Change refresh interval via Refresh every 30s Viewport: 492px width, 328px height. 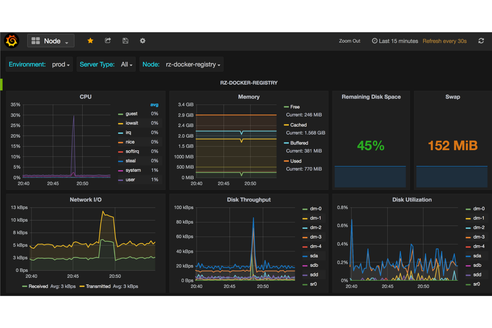point(444,41)
